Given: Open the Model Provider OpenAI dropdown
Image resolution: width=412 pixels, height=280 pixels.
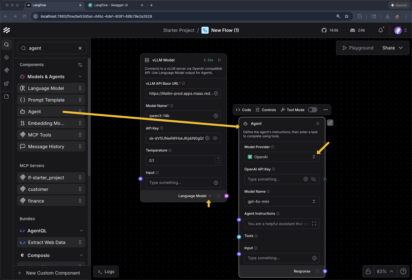Looking at the screenshot, I should pyautogui.click(x=282, y=157).
